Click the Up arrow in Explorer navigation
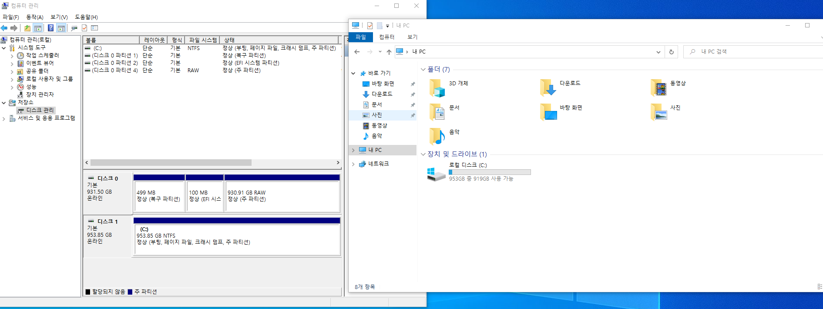The image size is (823, 309). tap(389, 52)
